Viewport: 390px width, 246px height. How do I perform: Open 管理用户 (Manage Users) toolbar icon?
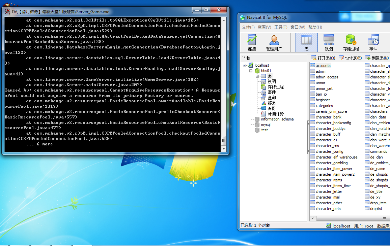coord(274,43)
